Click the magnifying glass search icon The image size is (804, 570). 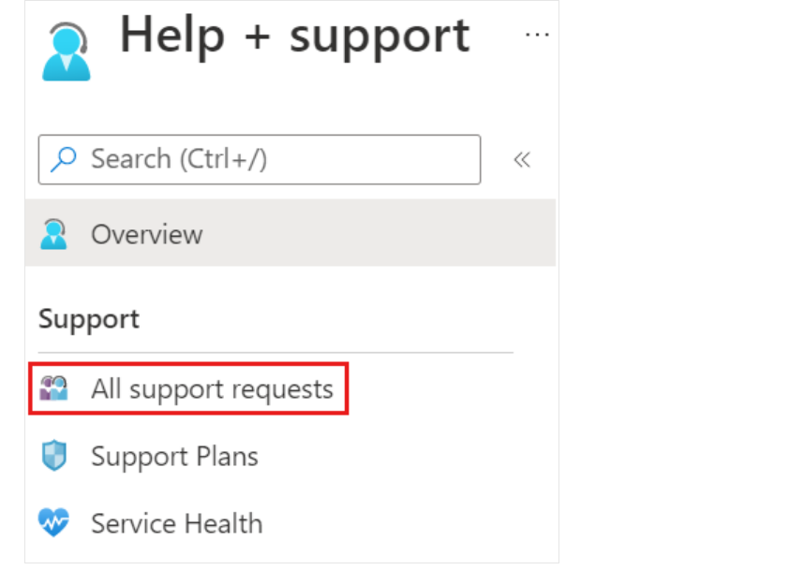(x=64, y=159)
